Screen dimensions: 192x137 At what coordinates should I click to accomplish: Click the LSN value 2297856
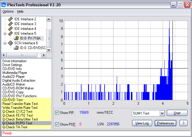click(113, 124)
